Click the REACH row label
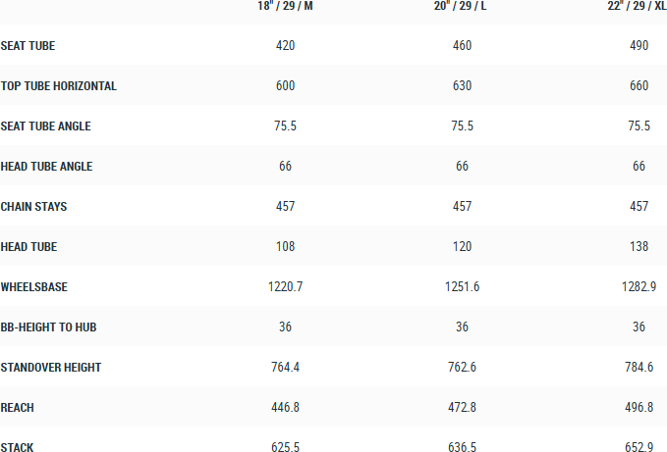 coord(18,408)
